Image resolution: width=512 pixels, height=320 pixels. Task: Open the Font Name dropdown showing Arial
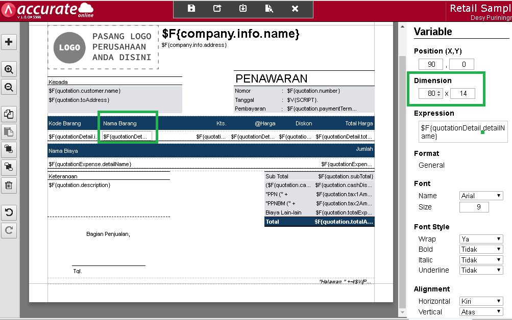480,195
